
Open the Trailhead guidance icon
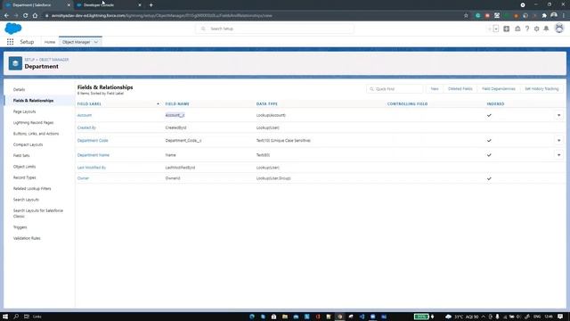(517, 29)
